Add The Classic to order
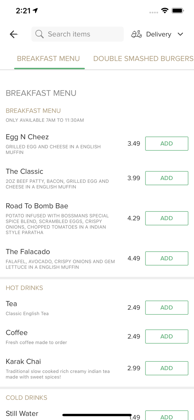The width and height of the screenshot is (194, 420). coord(167,178)
